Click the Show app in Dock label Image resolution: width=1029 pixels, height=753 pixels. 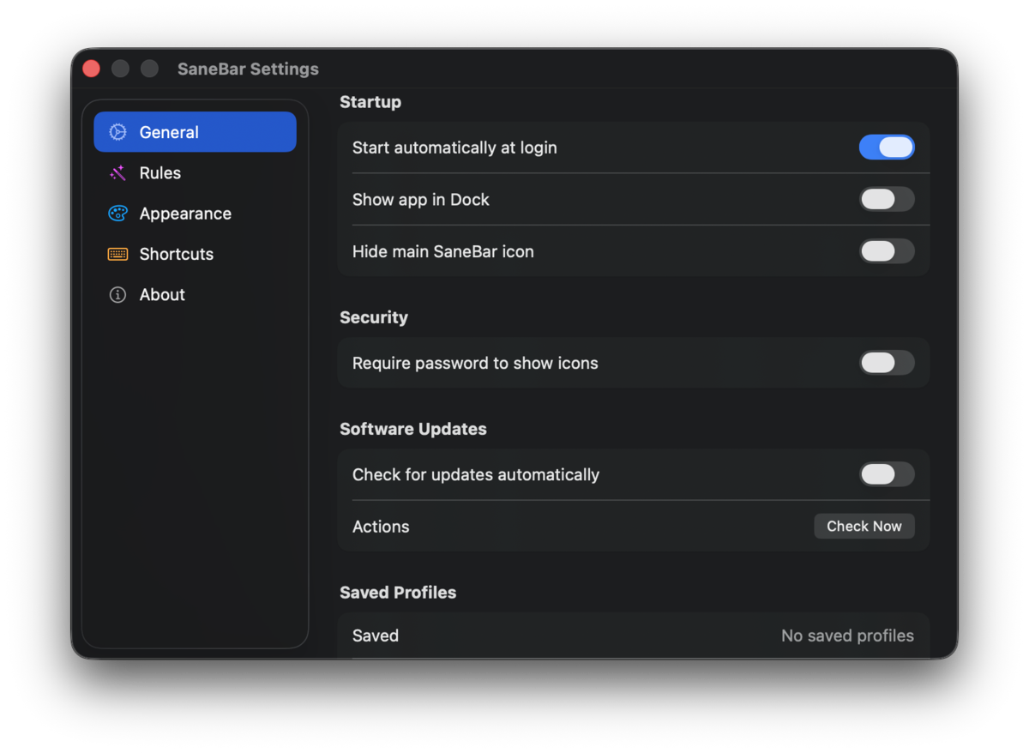(421, 199)
